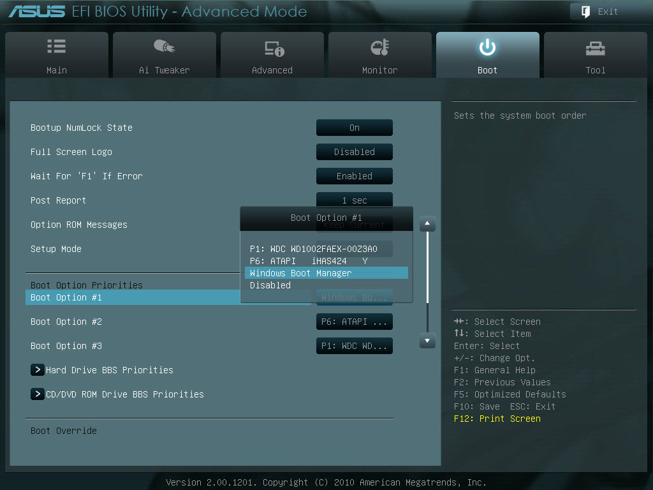Click the F2: Previous Values hint
This screenshot has width=653, height=490.
pyautogui.click(x=503, y=382)
